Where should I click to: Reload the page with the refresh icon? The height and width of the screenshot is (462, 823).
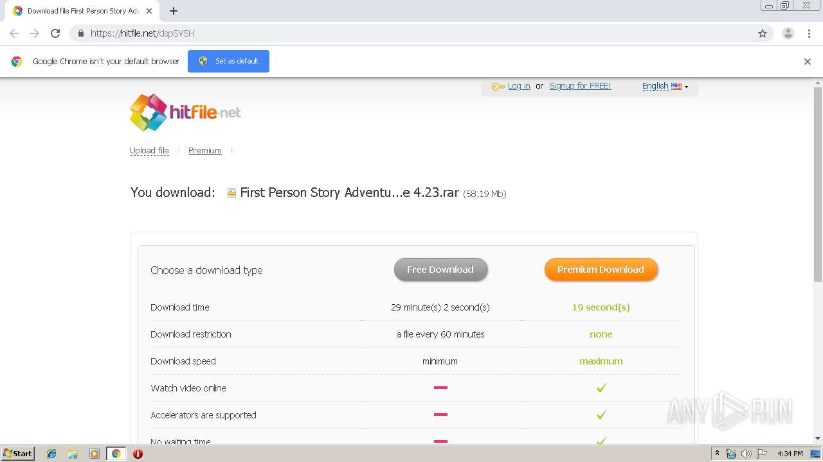pos(55,33)
